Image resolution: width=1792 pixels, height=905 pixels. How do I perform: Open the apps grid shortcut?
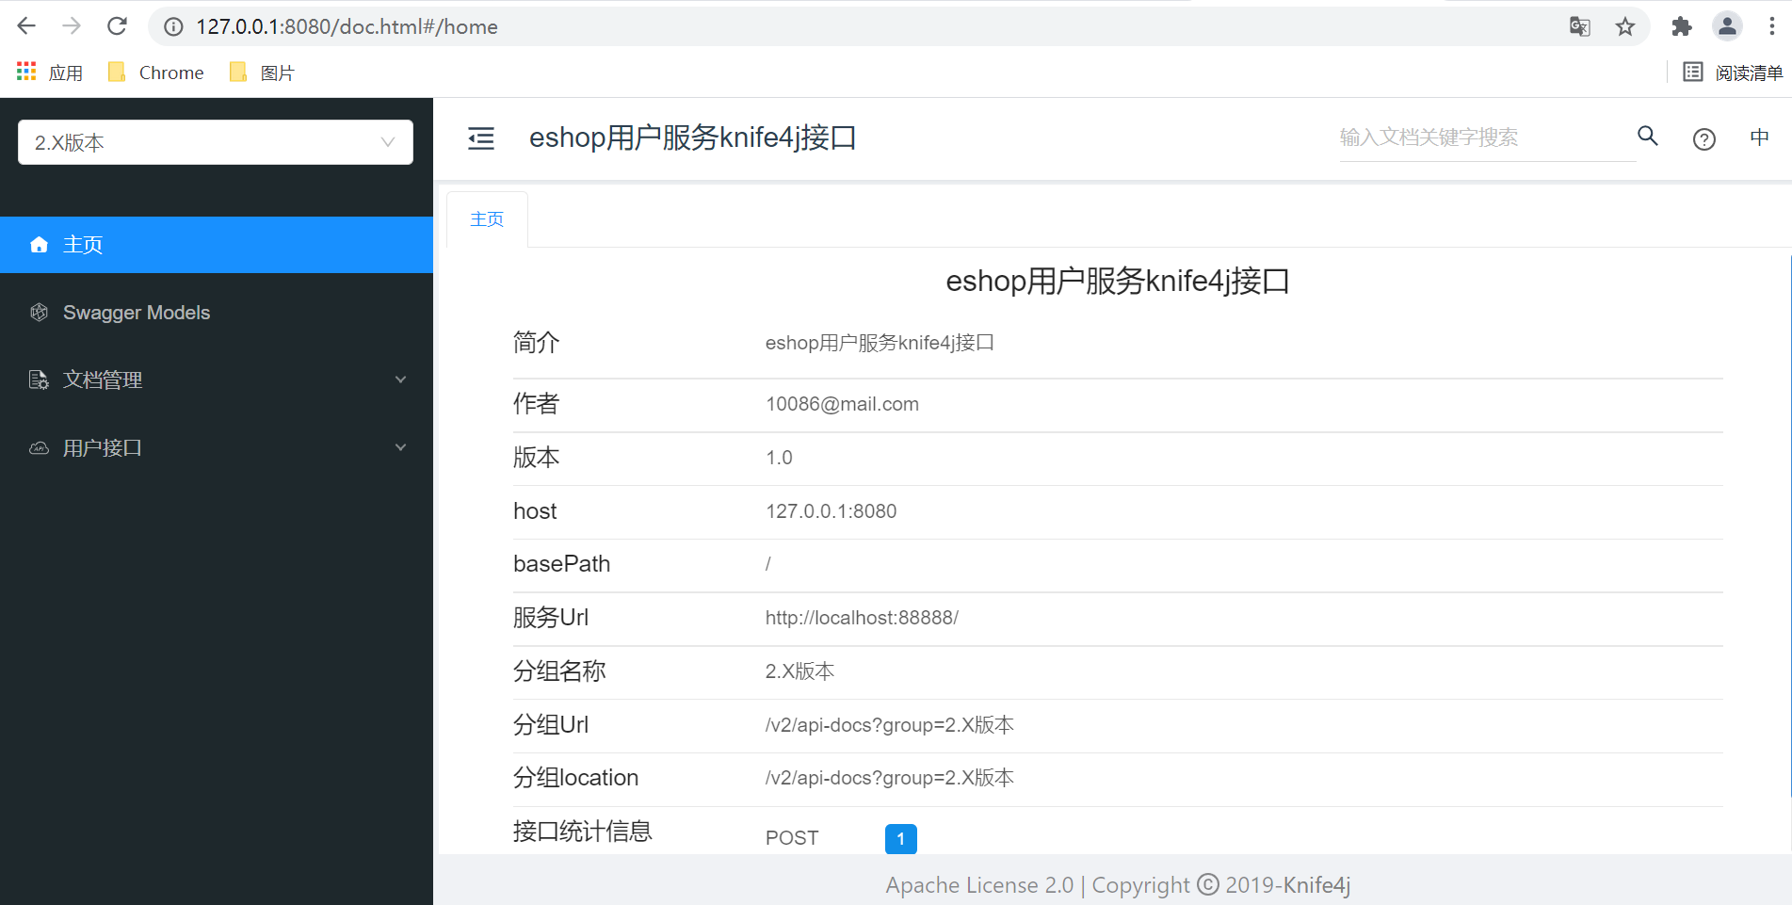[x=50, y=73]
